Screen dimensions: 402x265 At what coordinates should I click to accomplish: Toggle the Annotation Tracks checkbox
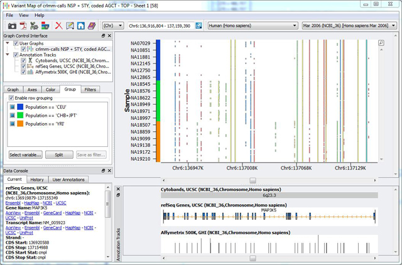pos(16,55)
